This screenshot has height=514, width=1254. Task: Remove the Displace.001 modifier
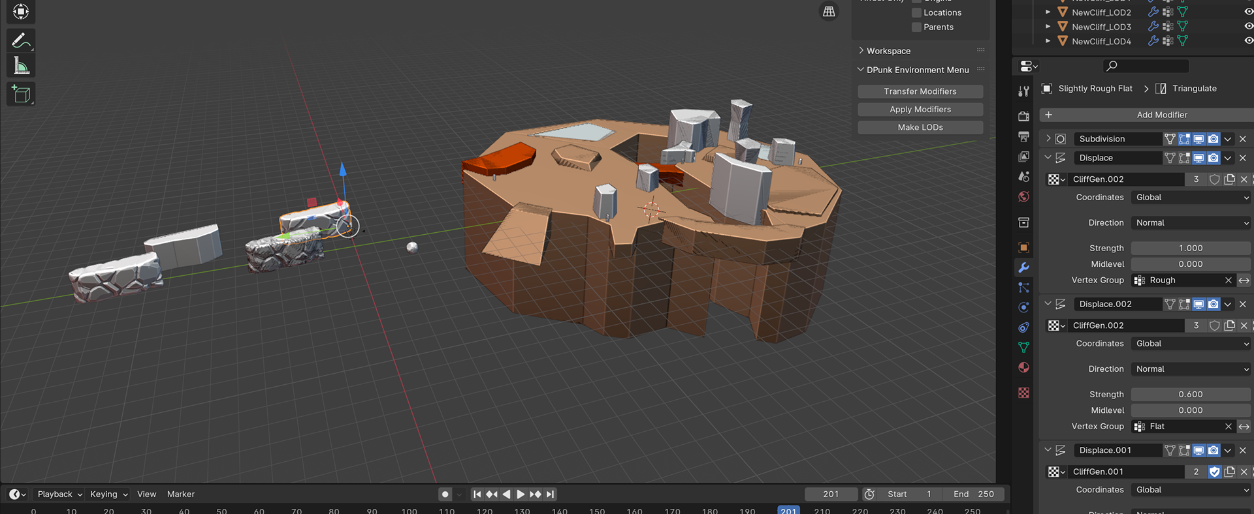(x=1243, y=450)
